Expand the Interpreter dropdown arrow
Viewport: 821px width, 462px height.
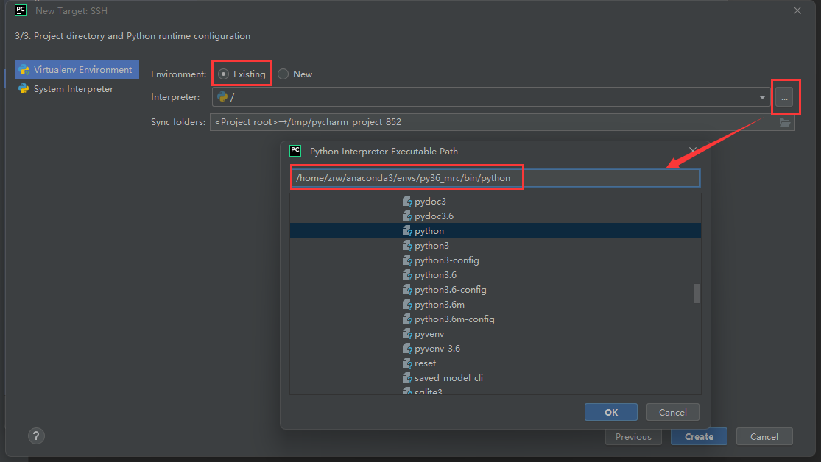(x=762, y=97)
